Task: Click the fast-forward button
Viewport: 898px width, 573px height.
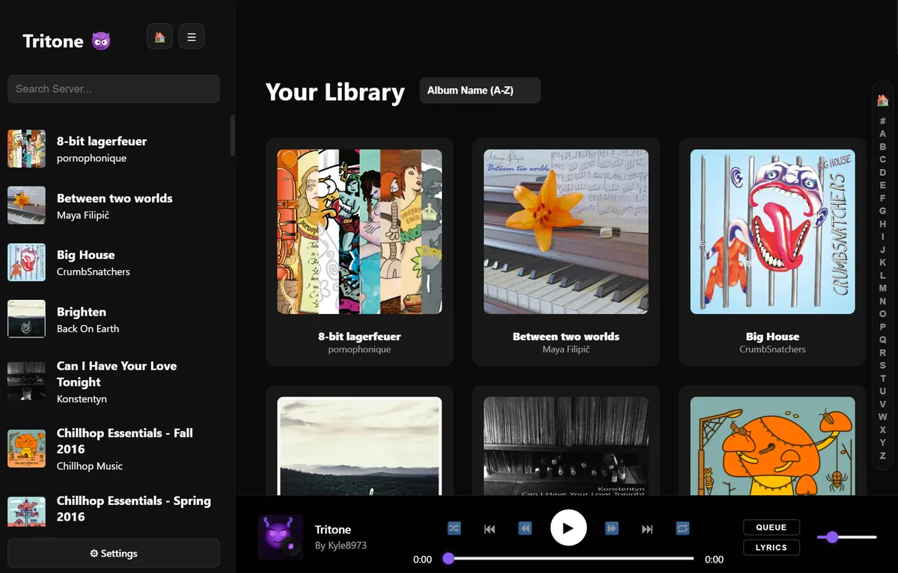Action: point(611,529)
